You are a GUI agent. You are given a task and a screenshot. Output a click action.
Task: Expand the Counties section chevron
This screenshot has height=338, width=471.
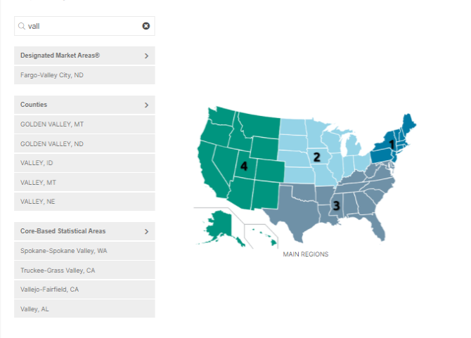tap(146, 105)
